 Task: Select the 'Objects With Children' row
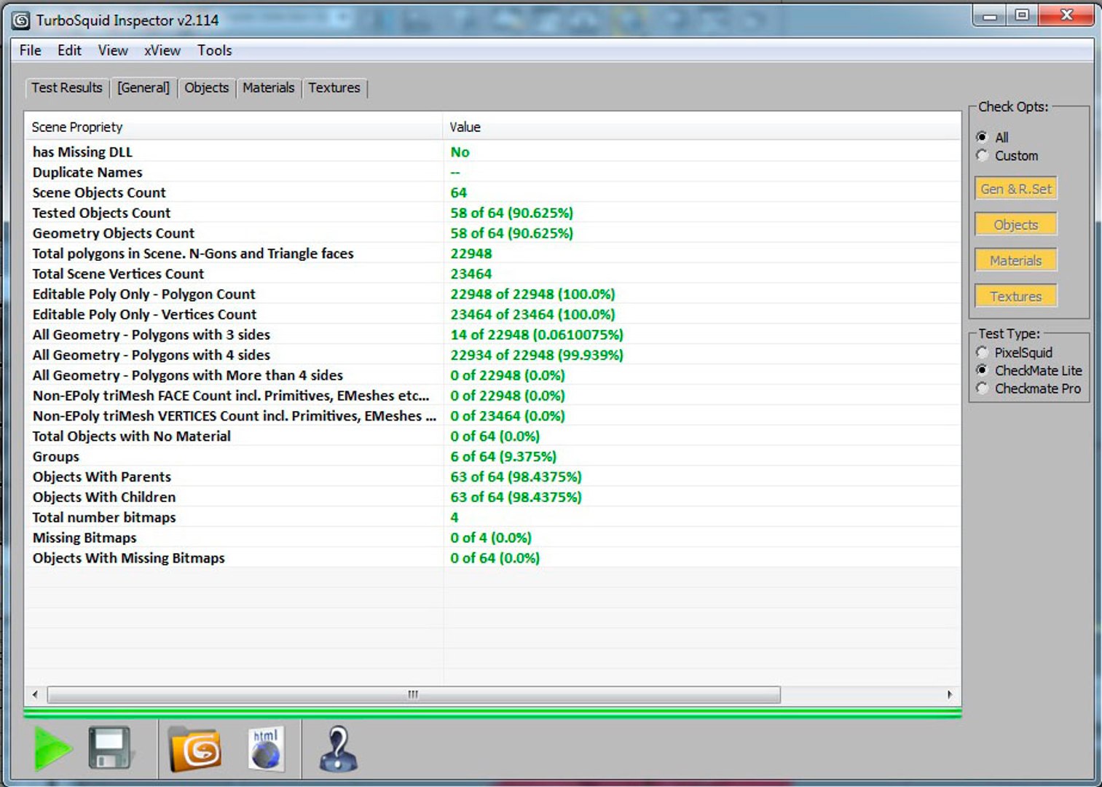(x=492, y=497)
